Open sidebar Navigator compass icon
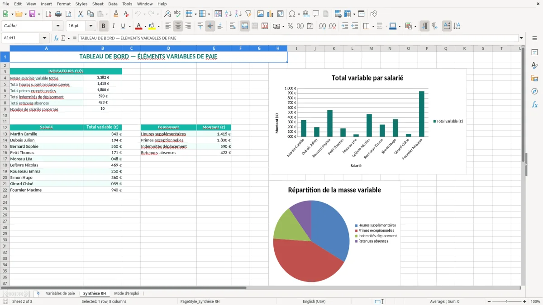543x305 pixels. coord(534,91)
